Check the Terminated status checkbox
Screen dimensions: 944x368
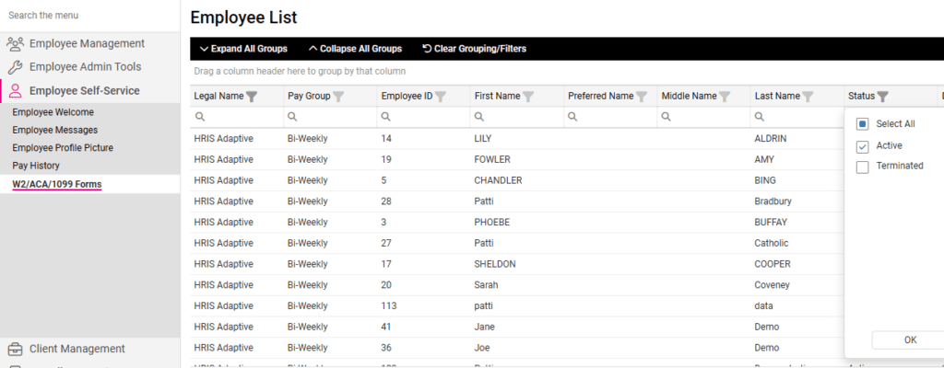click(863, 167)
